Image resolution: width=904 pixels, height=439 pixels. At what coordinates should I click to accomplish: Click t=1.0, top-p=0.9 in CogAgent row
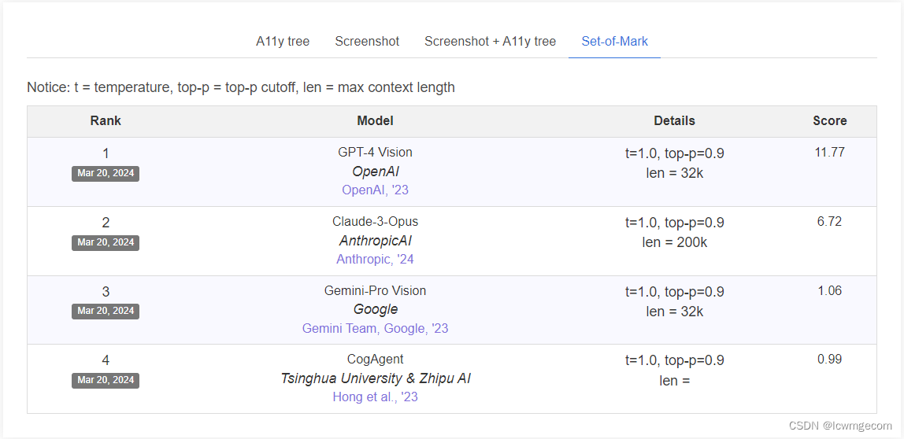coord(675,360)
